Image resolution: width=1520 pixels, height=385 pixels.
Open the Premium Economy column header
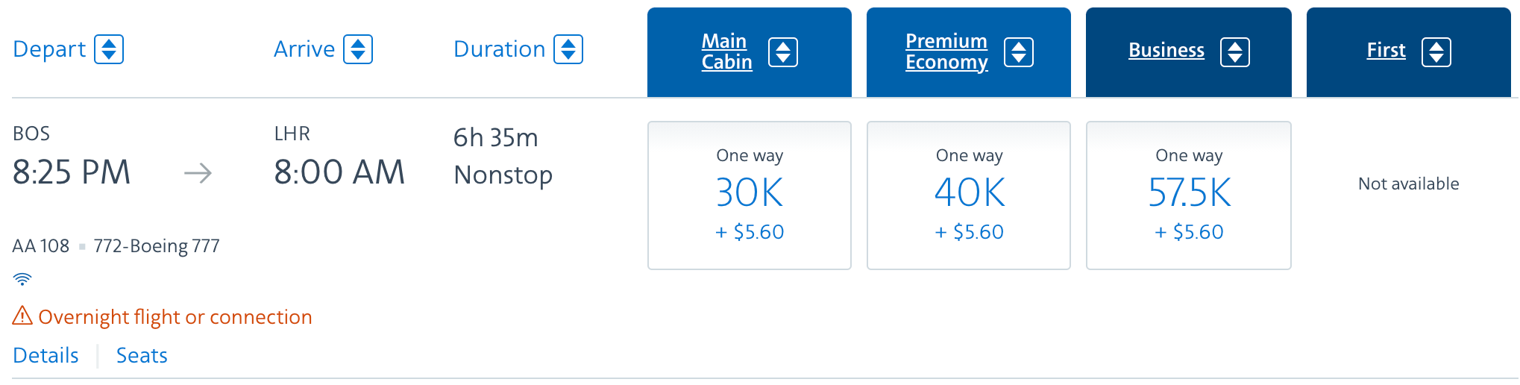(946, 51)
